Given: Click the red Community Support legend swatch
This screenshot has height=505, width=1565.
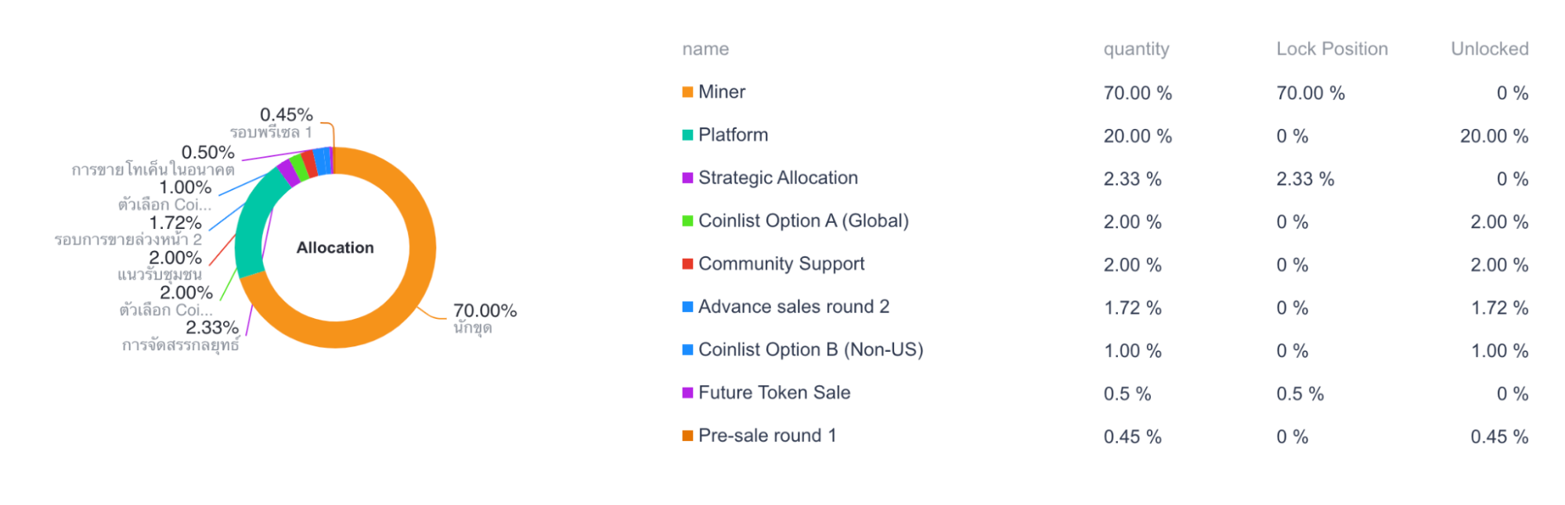Looking at the screenshot, I should [687, 264].
